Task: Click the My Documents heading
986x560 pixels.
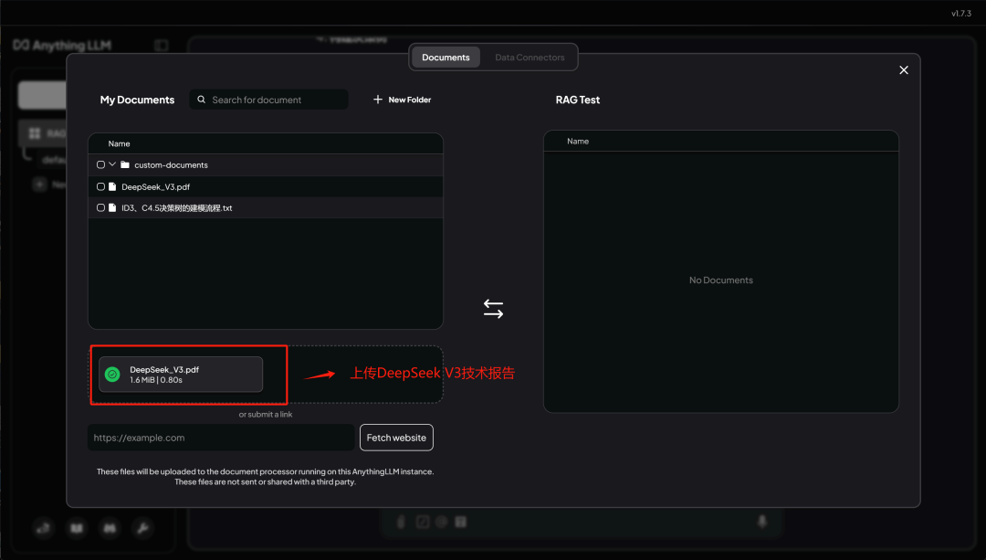Action: click(x=137, y=100)
